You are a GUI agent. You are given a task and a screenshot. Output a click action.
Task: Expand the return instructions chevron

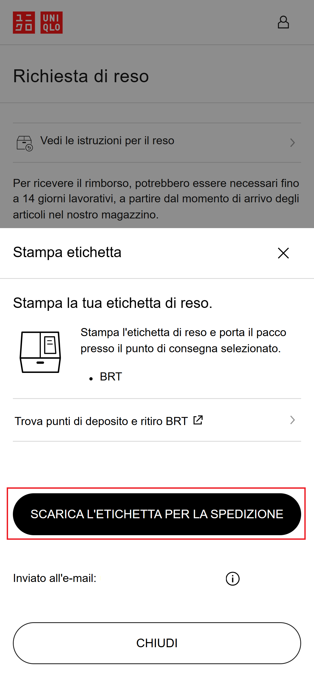tap(293, 142)
